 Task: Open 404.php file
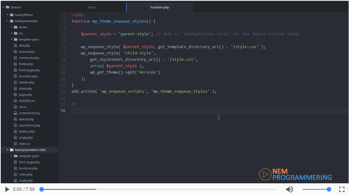point(24,46)
